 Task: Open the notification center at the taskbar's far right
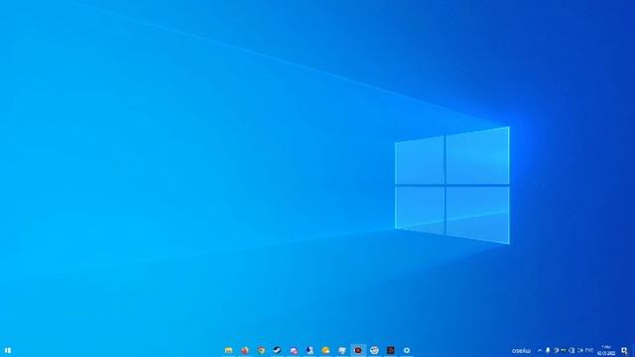tap(625, 351)
